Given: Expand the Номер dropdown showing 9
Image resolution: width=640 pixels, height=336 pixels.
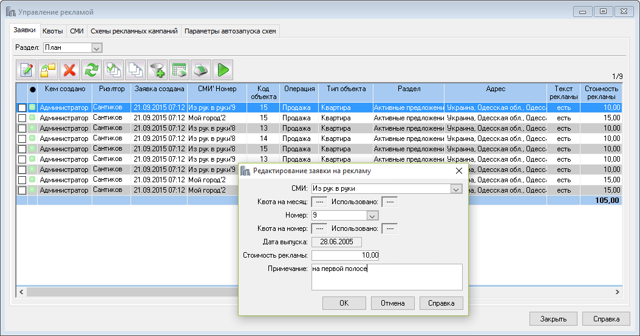Looking at the screenshot, I should click(372, 216).
